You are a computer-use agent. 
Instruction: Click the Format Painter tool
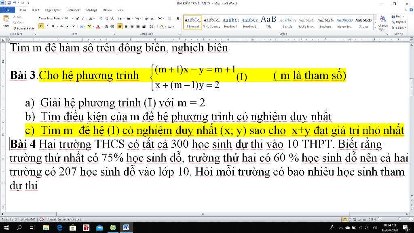click(24, 28)
